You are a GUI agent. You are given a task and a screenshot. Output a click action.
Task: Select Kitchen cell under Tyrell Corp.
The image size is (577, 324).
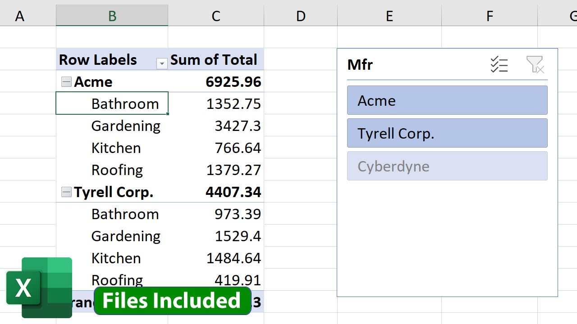tap(112, 258)
